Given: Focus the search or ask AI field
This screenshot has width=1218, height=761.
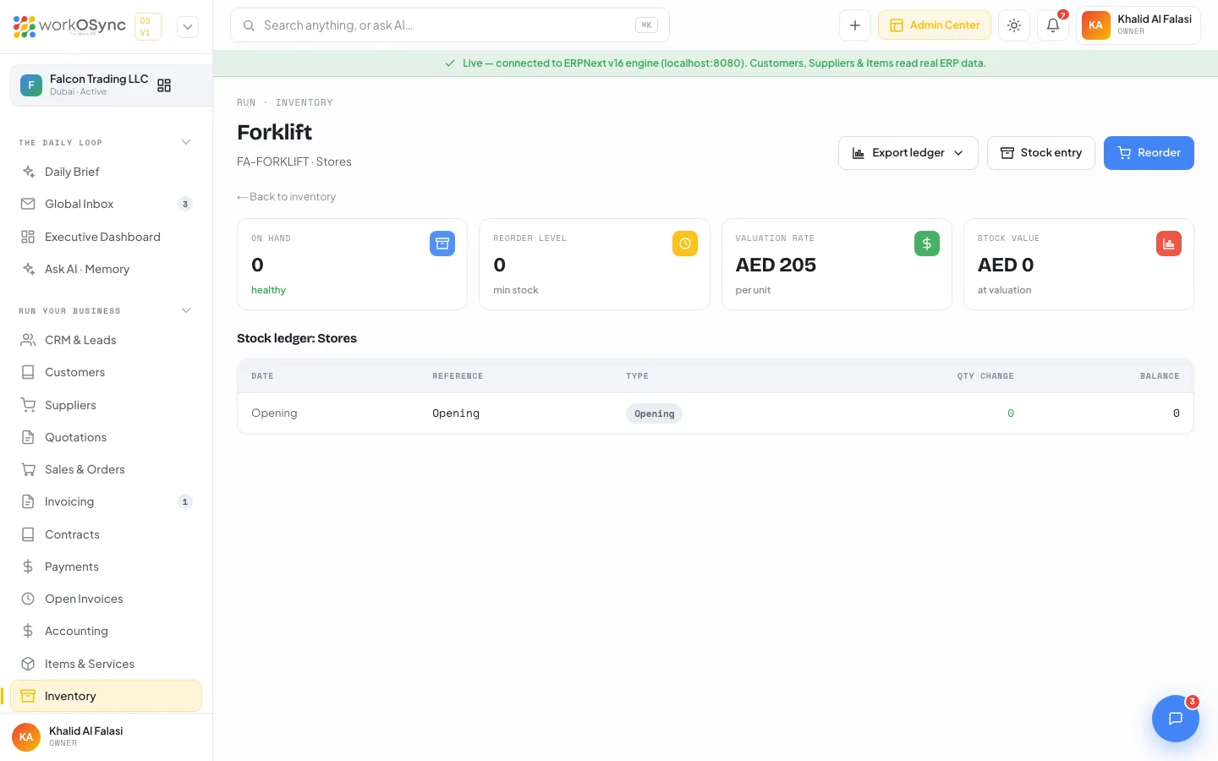Looking at the screenshot, I should [x=450, y=25].
